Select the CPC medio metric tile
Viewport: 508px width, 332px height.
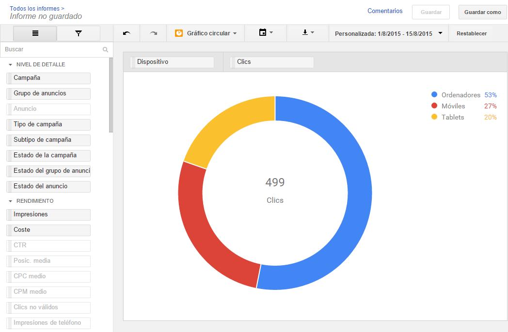pos(48,277)
